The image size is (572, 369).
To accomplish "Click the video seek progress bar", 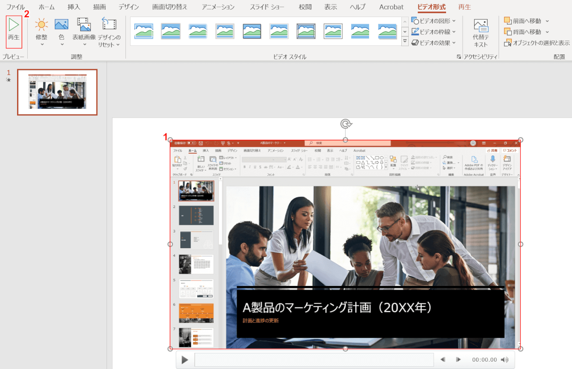I will [314, 360].
